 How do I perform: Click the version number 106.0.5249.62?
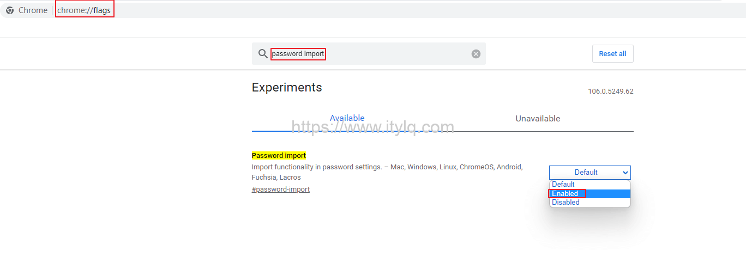(x=610, y=91)
